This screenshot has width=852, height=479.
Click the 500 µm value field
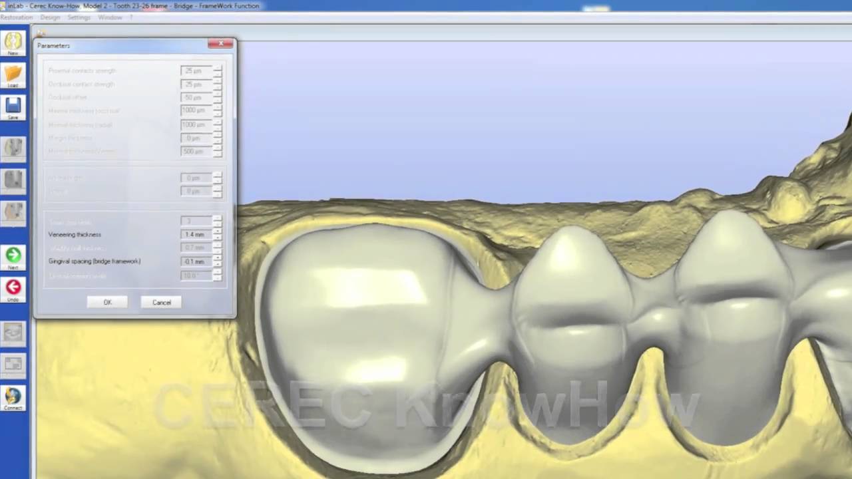point(196,151)
